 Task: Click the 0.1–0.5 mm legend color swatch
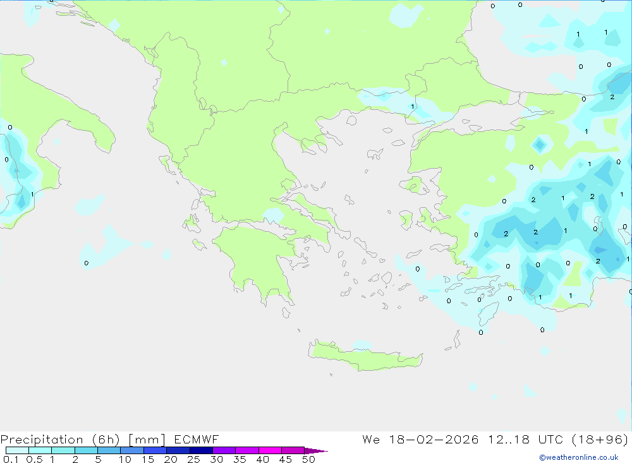point(17,450)
